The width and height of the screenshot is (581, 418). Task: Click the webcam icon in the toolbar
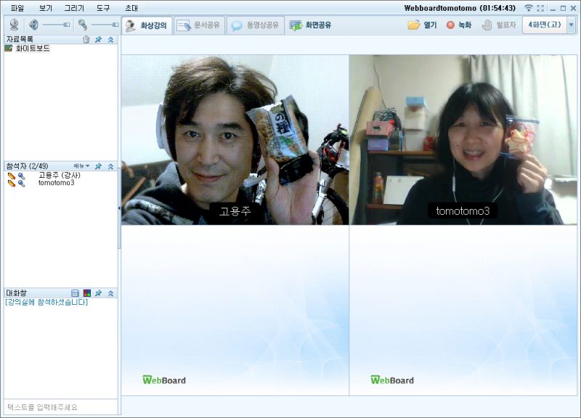pyautogui.click(x=15, y=25)
